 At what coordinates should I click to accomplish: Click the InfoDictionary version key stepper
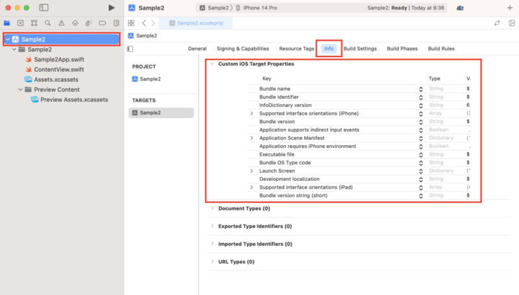coord(420,106)
